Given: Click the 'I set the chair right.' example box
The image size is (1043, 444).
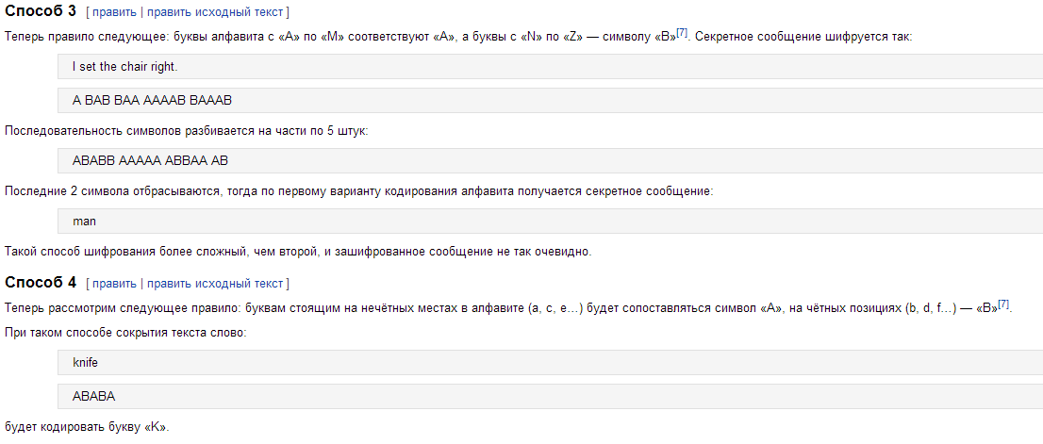Looking at the screenshot, I should click(x=550, y=67).
